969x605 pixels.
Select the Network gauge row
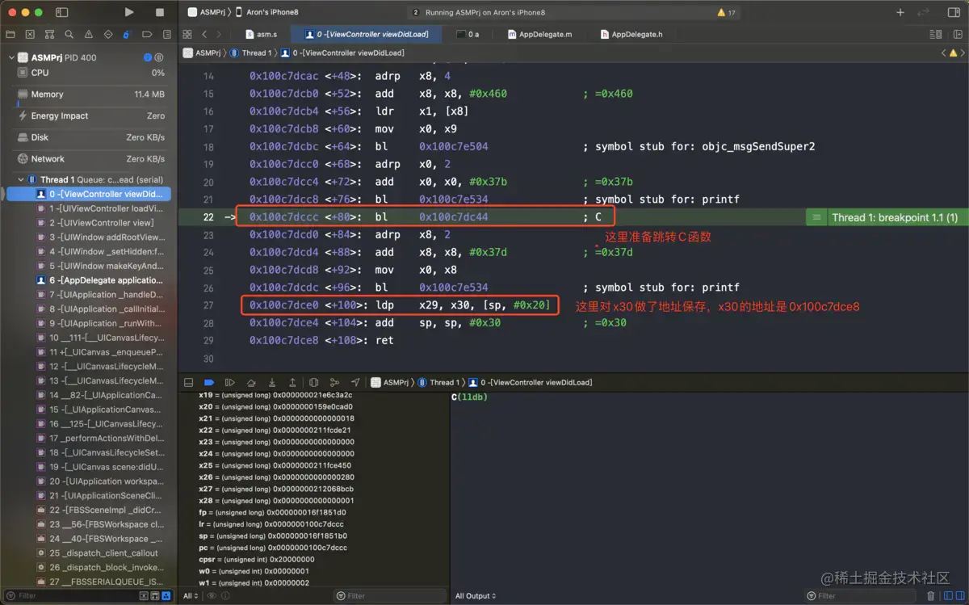92,159
